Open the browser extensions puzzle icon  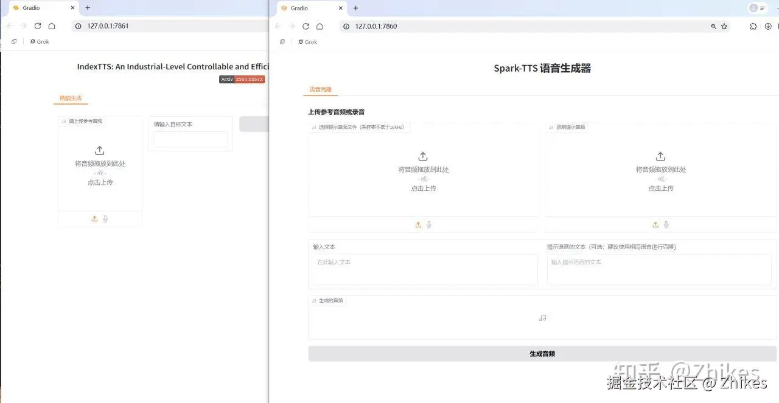click(753, 26)
